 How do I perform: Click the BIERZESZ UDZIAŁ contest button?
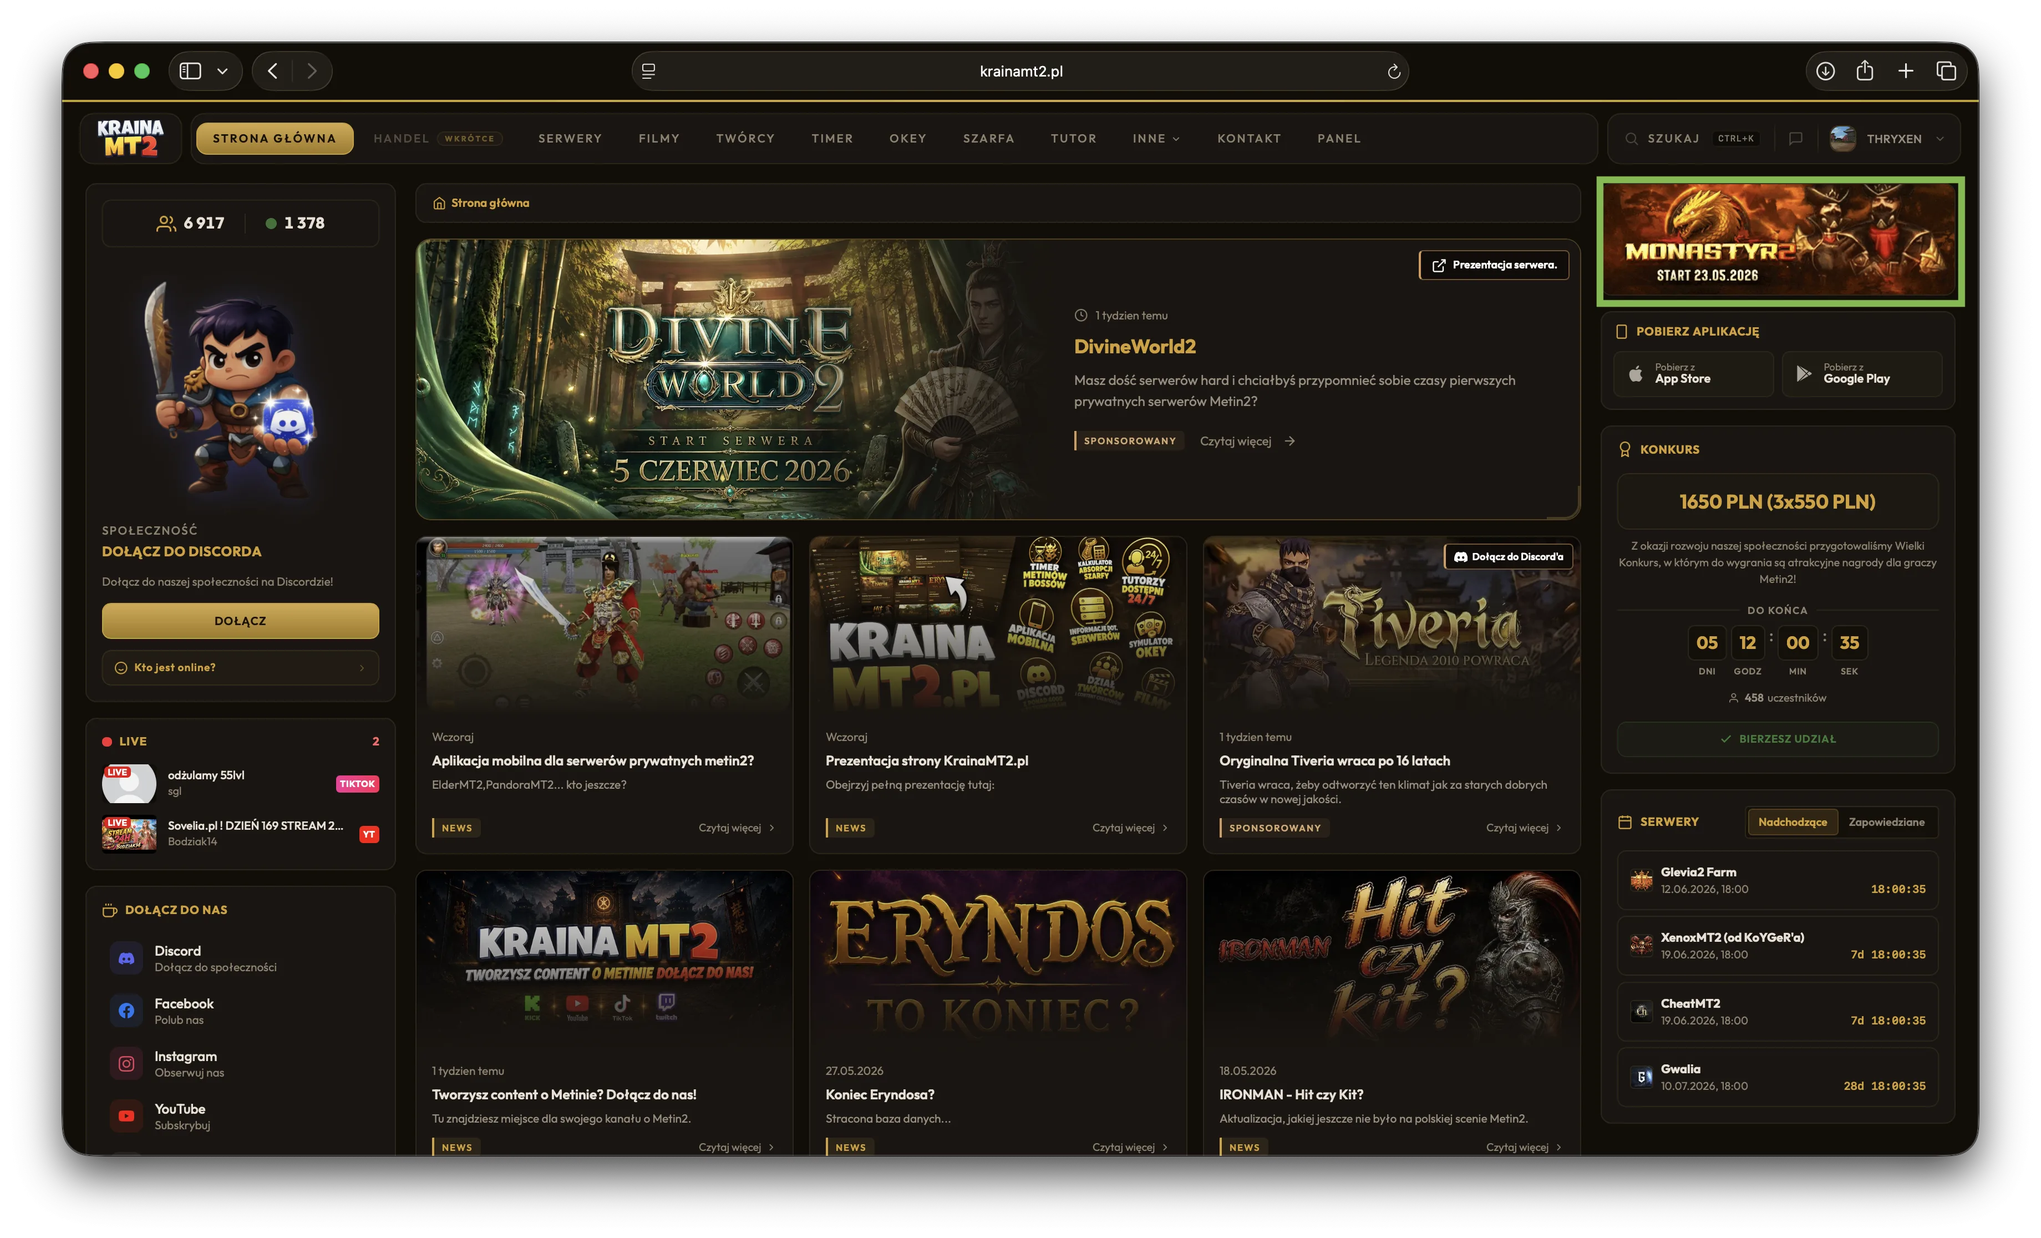1777,738
